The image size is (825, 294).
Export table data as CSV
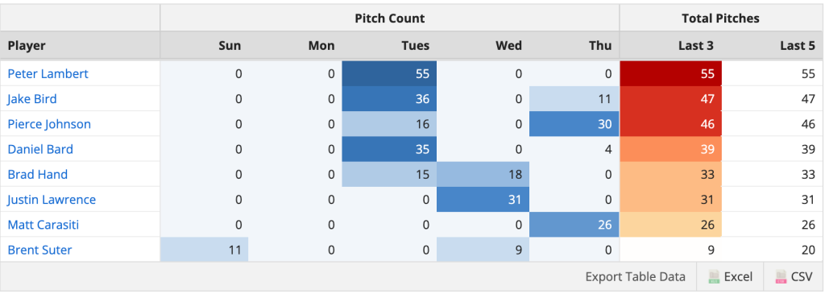click(794, 276)
